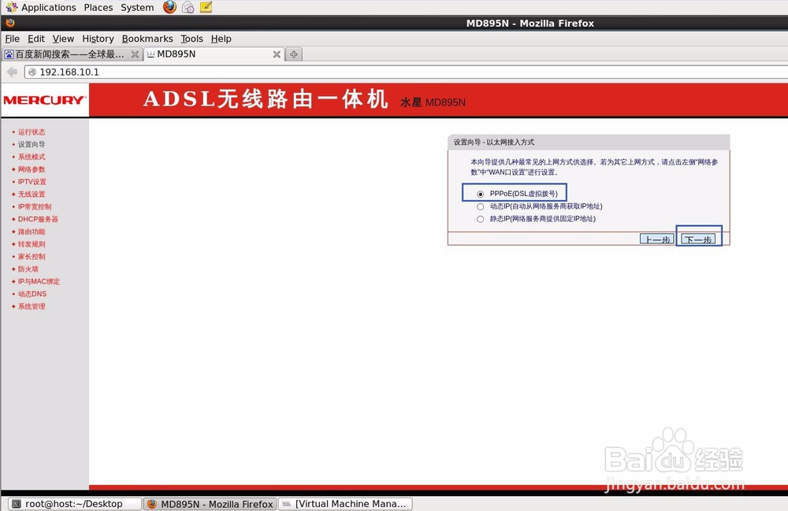The image size is (788, 511).
Task: Open 系统模式 in the sidebar
Action: click(x=32, y=157)
